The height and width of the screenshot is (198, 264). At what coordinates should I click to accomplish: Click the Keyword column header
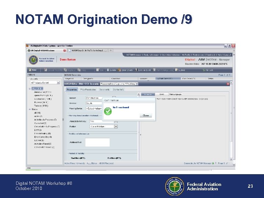73,78
